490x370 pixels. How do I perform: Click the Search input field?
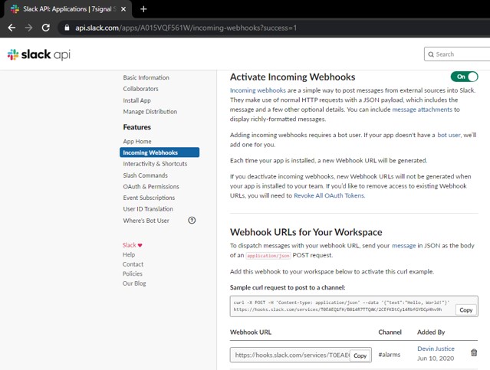coord(460,54)
